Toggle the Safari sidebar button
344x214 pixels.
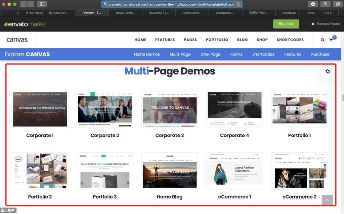click(x=42, y=4)
